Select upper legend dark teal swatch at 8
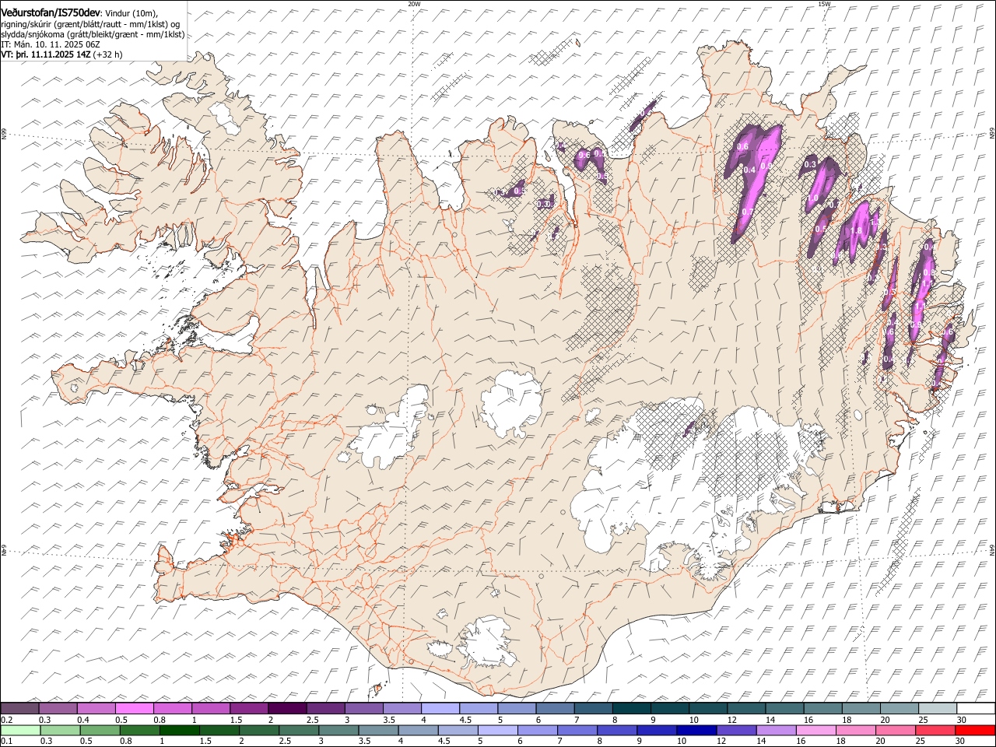Image resolution: width=996 pixels, height=747 pixels. pyautogui.click(x=631, y=709)
